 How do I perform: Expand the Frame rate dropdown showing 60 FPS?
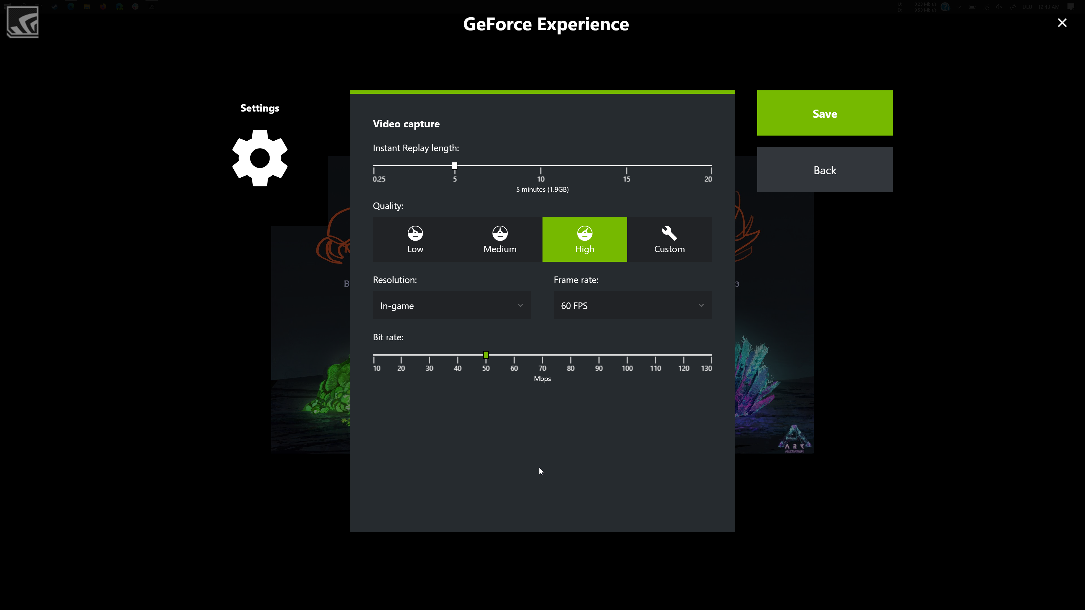click(x=633, y=305)
